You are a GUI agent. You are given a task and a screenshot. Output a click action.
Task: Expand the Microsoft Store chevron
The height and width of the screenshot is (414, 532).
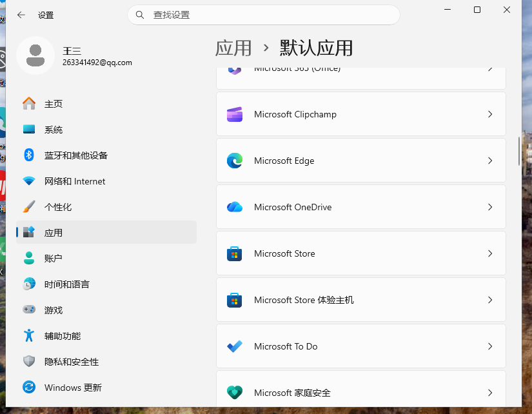click(490, 253)
